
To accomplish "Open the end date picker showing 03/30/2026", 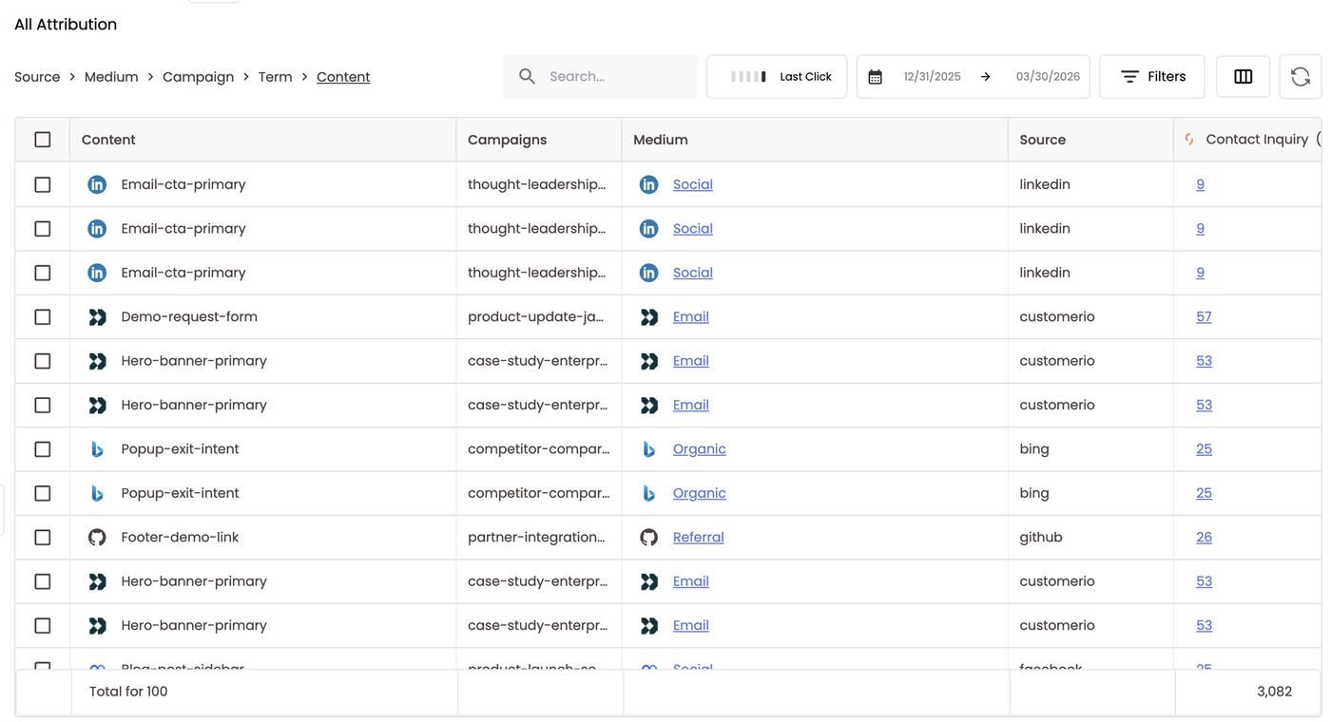I will 1048,77.
